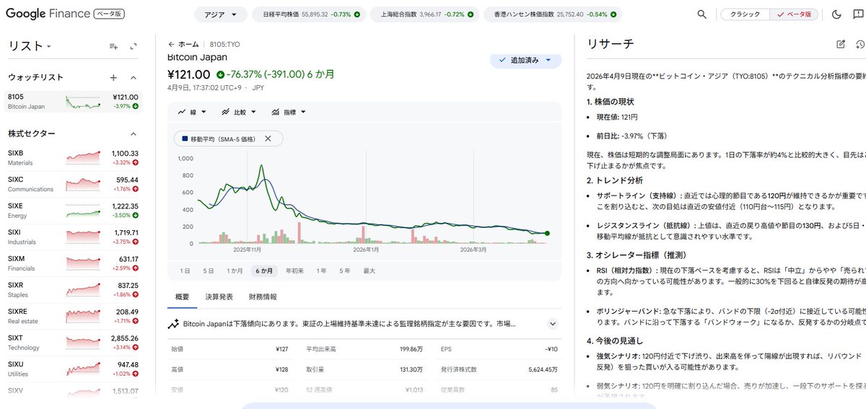The image size is (866, 409).
Task: Open the リスト dropdown
Action: click(x=30, y=45)
